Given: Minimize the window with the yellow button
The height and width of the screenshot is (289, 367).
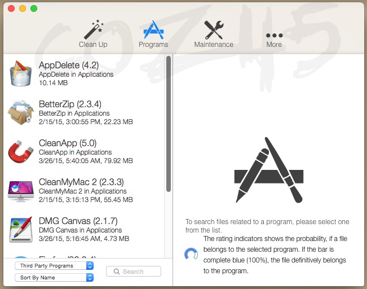Looking at the screenshot, I should pyautogui.click(x=23, y=8).
